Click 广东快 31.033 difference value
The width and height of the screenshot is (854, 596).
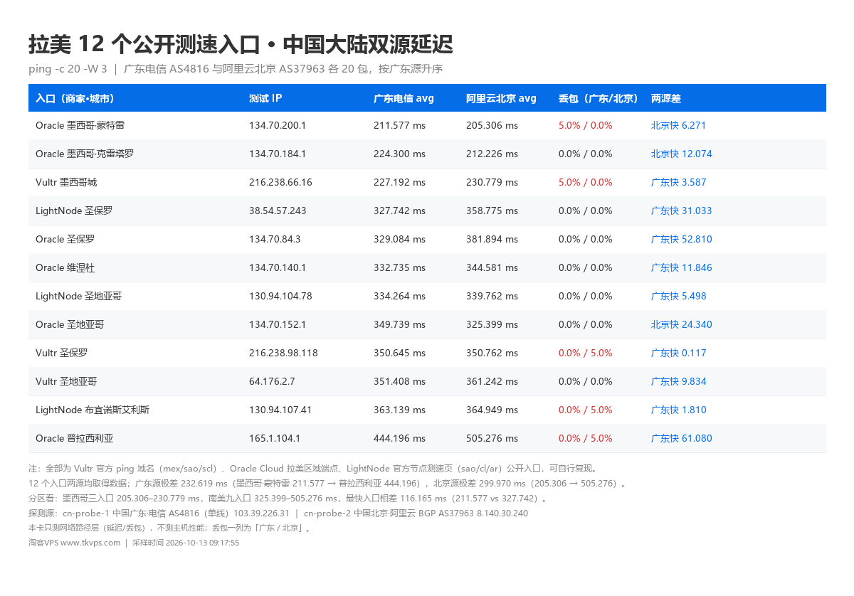(681, 211)
